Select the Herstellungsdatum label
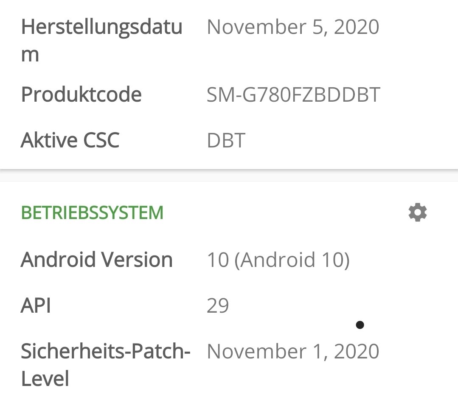458x408 pixels. 101,40
